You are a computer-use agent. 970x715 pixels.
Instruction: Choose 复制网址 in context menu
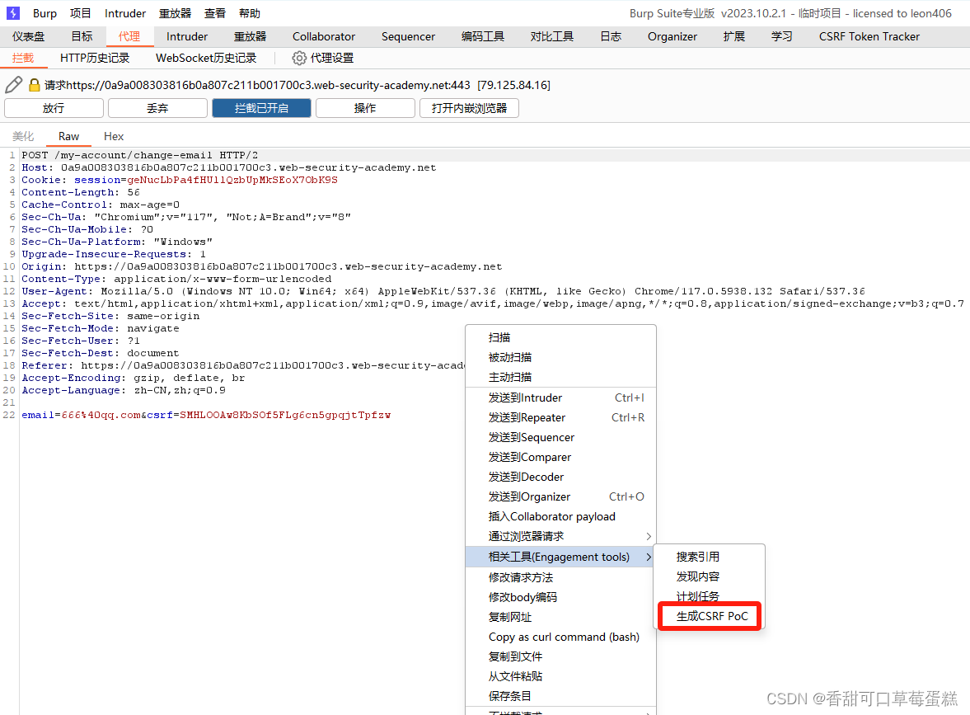pyautogui.click(x=560, y=617)
